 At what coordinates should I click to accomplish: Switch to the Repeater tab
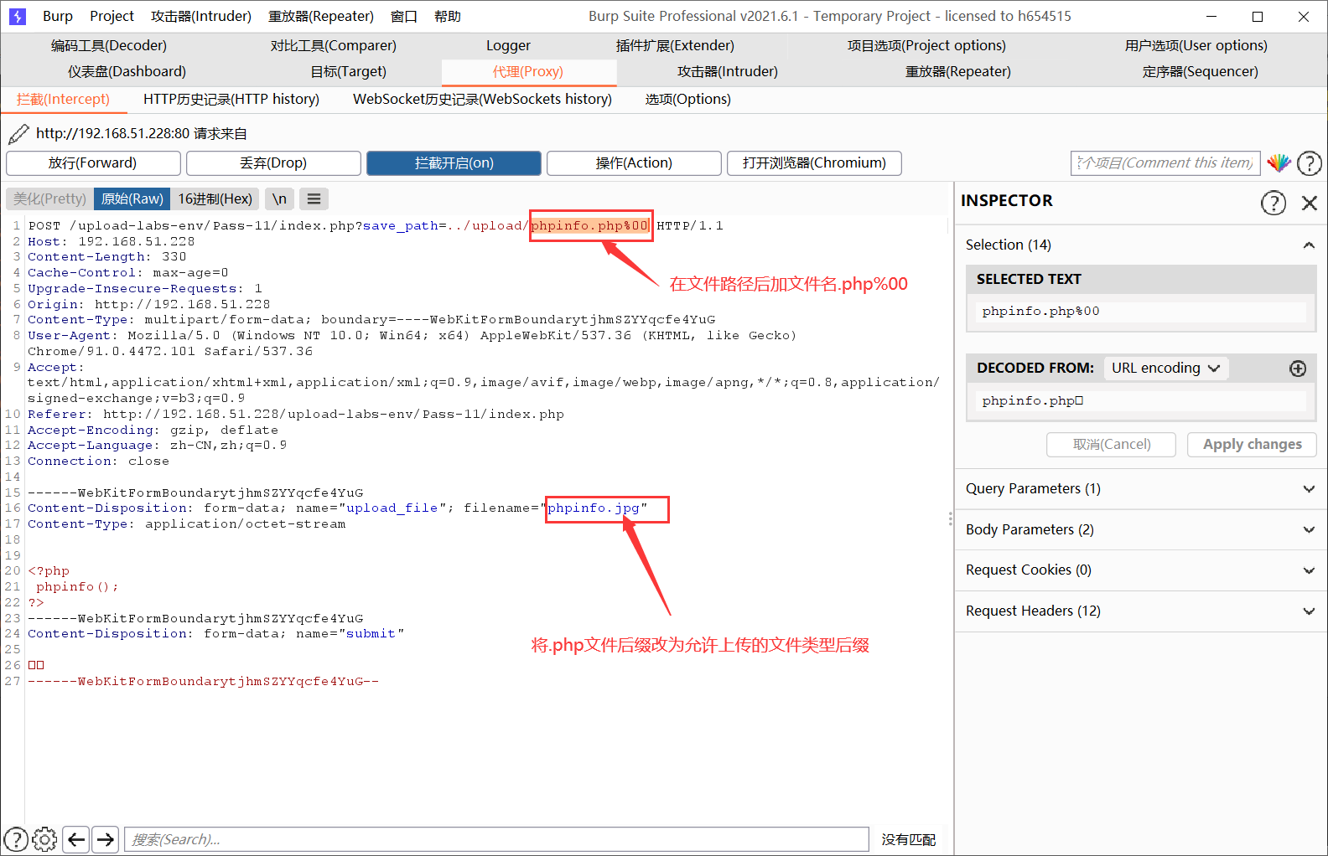click(x=958, y=72)
